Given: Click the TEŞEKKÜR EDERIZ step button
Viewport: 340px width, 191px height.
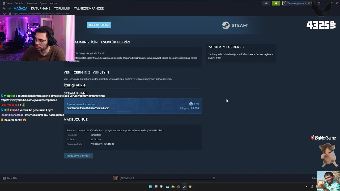Looking at the screenshot, I should tap(99, 25).
